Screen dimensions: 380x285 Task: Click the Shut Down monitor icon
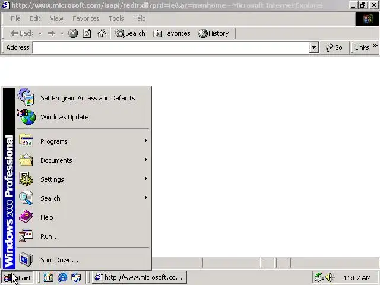click(x=26, y=259)
